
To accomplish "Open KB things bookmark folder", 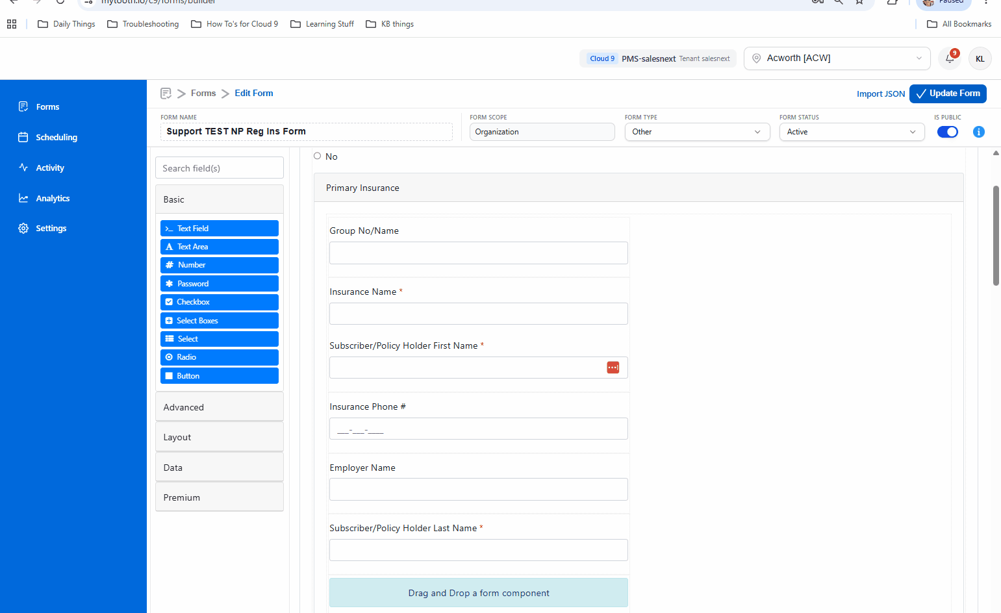I will click(390, 24).
